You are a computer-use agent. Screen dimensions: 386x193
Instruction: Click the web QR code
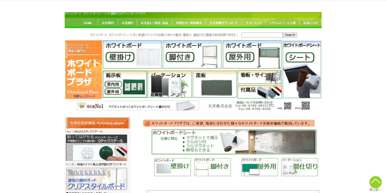point(288,106)
